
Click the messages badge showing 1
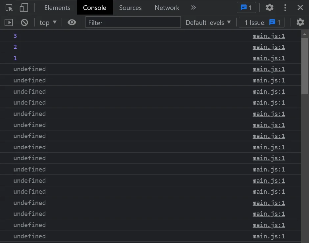click(246, 8)
